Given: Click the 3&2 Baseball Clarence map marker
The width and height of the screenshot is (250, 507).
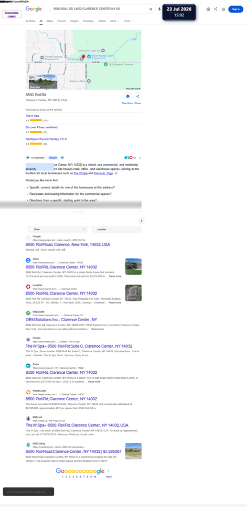Looking at the screenshot, I should point(105,64).
